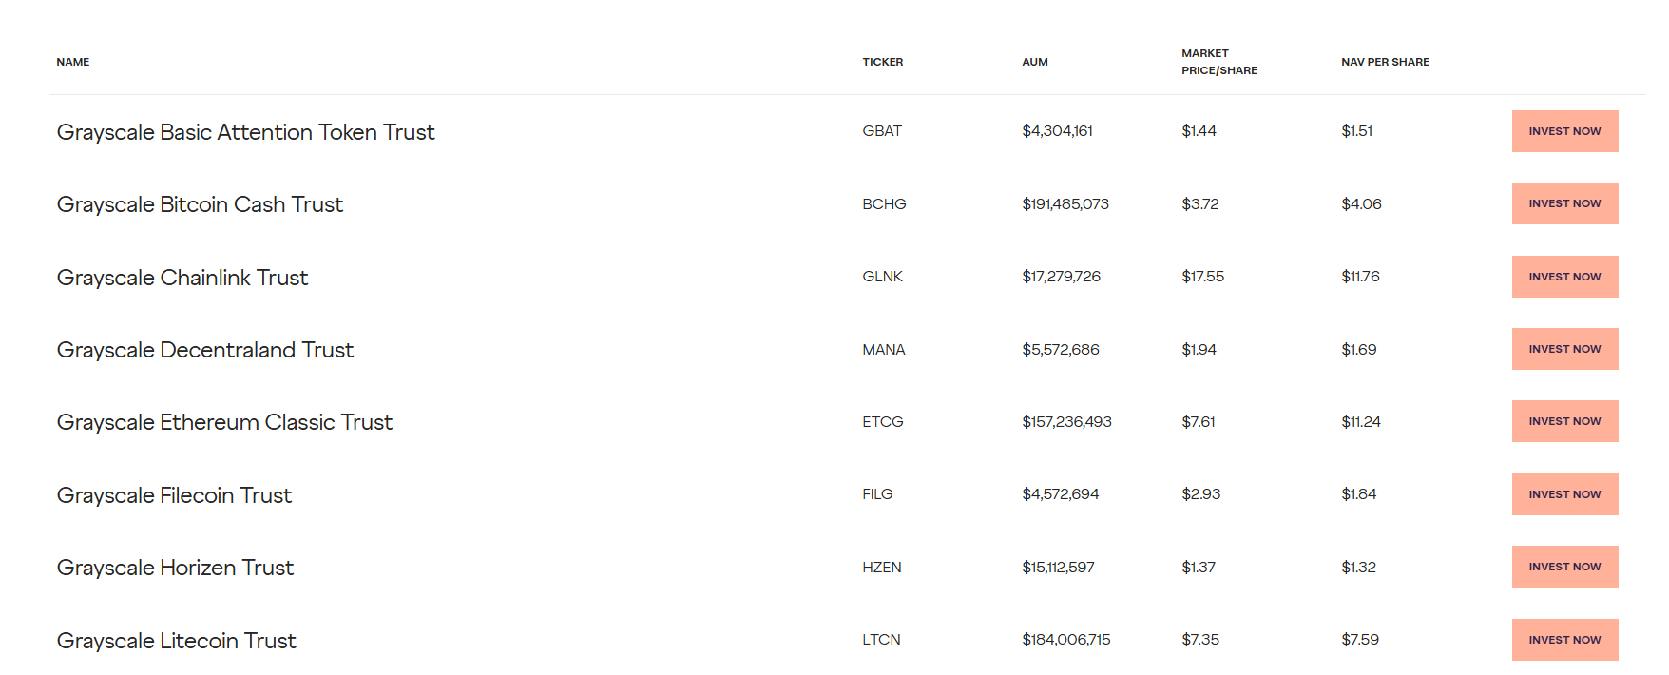Select Grayscale Filecoin Trust name

click(x=174, y=495)
